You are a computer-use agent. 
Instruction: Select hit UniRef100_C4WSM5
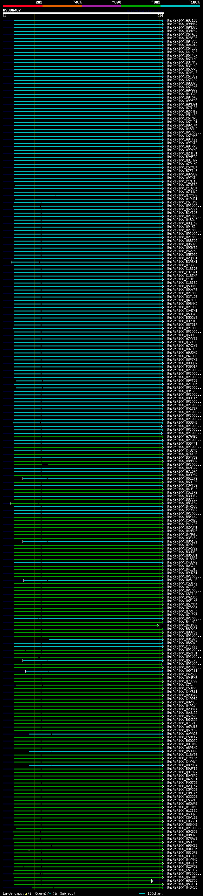(182, 450)
